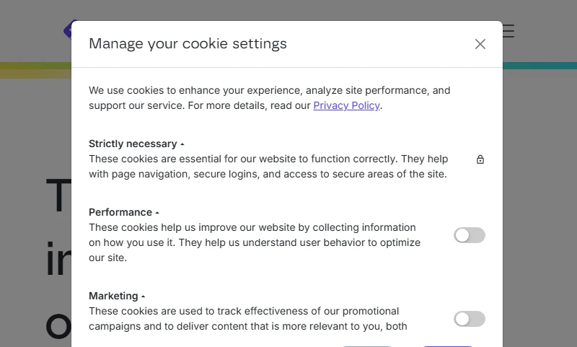Click the 'Manage your cookie settings' title
This screenshot has height=347, width=577.
tap(188, 43)
